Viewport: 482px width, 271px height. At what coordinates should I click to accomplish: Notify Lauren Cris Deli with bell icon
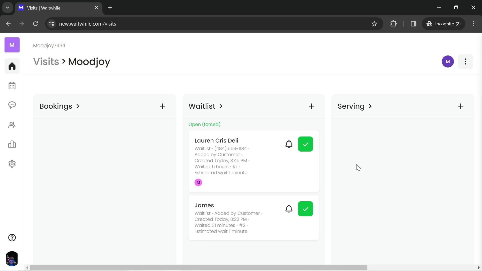pyautogui.click(x=289, y=144)
